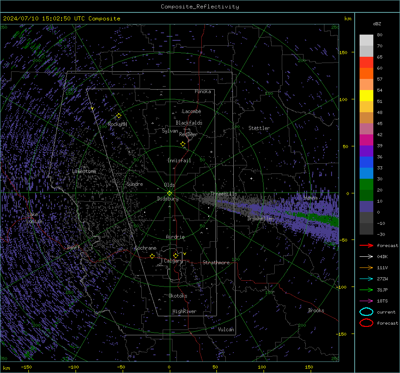
Task: Click the Strathmore city label
Action: 216,263
